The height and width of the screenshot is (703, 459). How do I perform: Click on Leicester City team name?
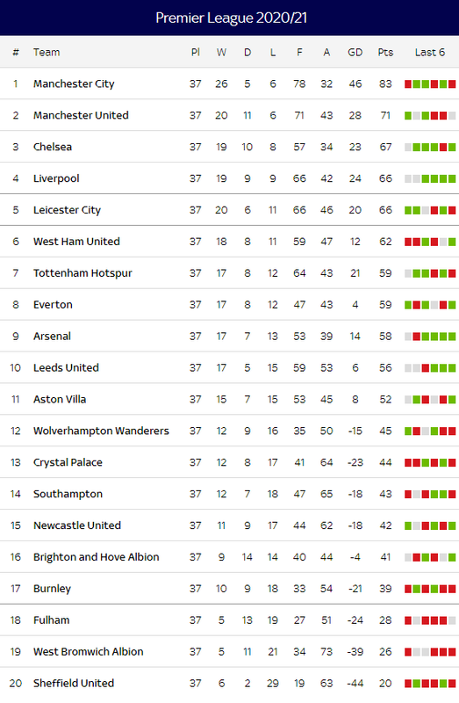[67, 210]
